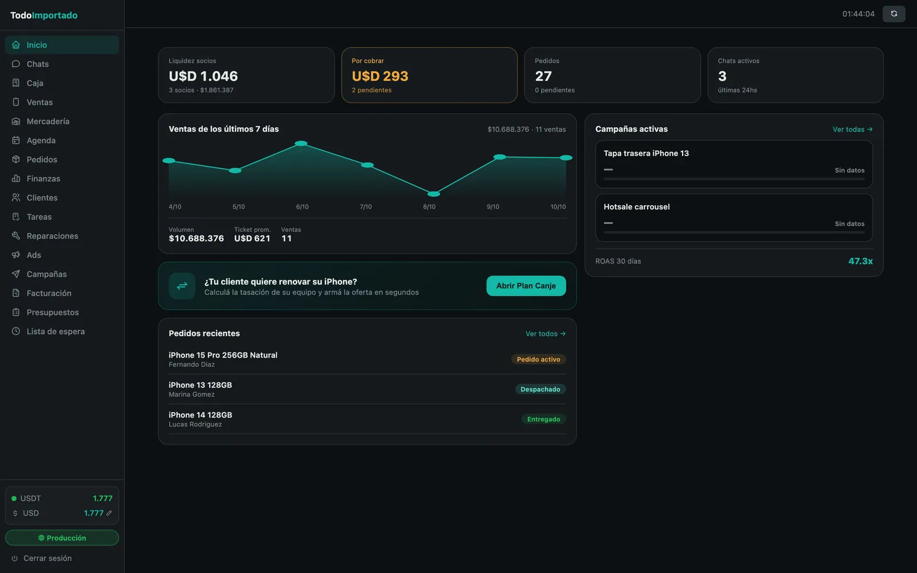Open Finanzas label in sidebar
The height and width of the screenshot is (573, 917).
44,178
